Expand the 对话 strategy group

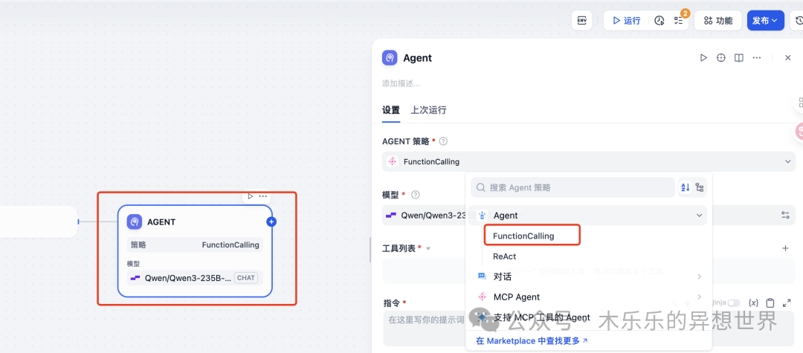point(587,276)
